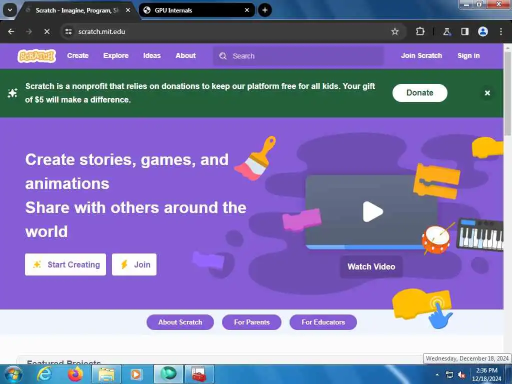Open the Windows Start menu

pos(12,374)
